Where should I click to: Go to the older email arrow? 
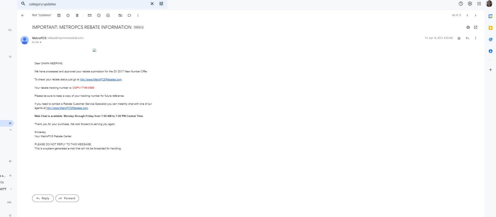point(476,16)
